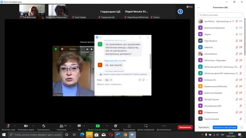Open the emoji picker in chat

coord(143,80)
